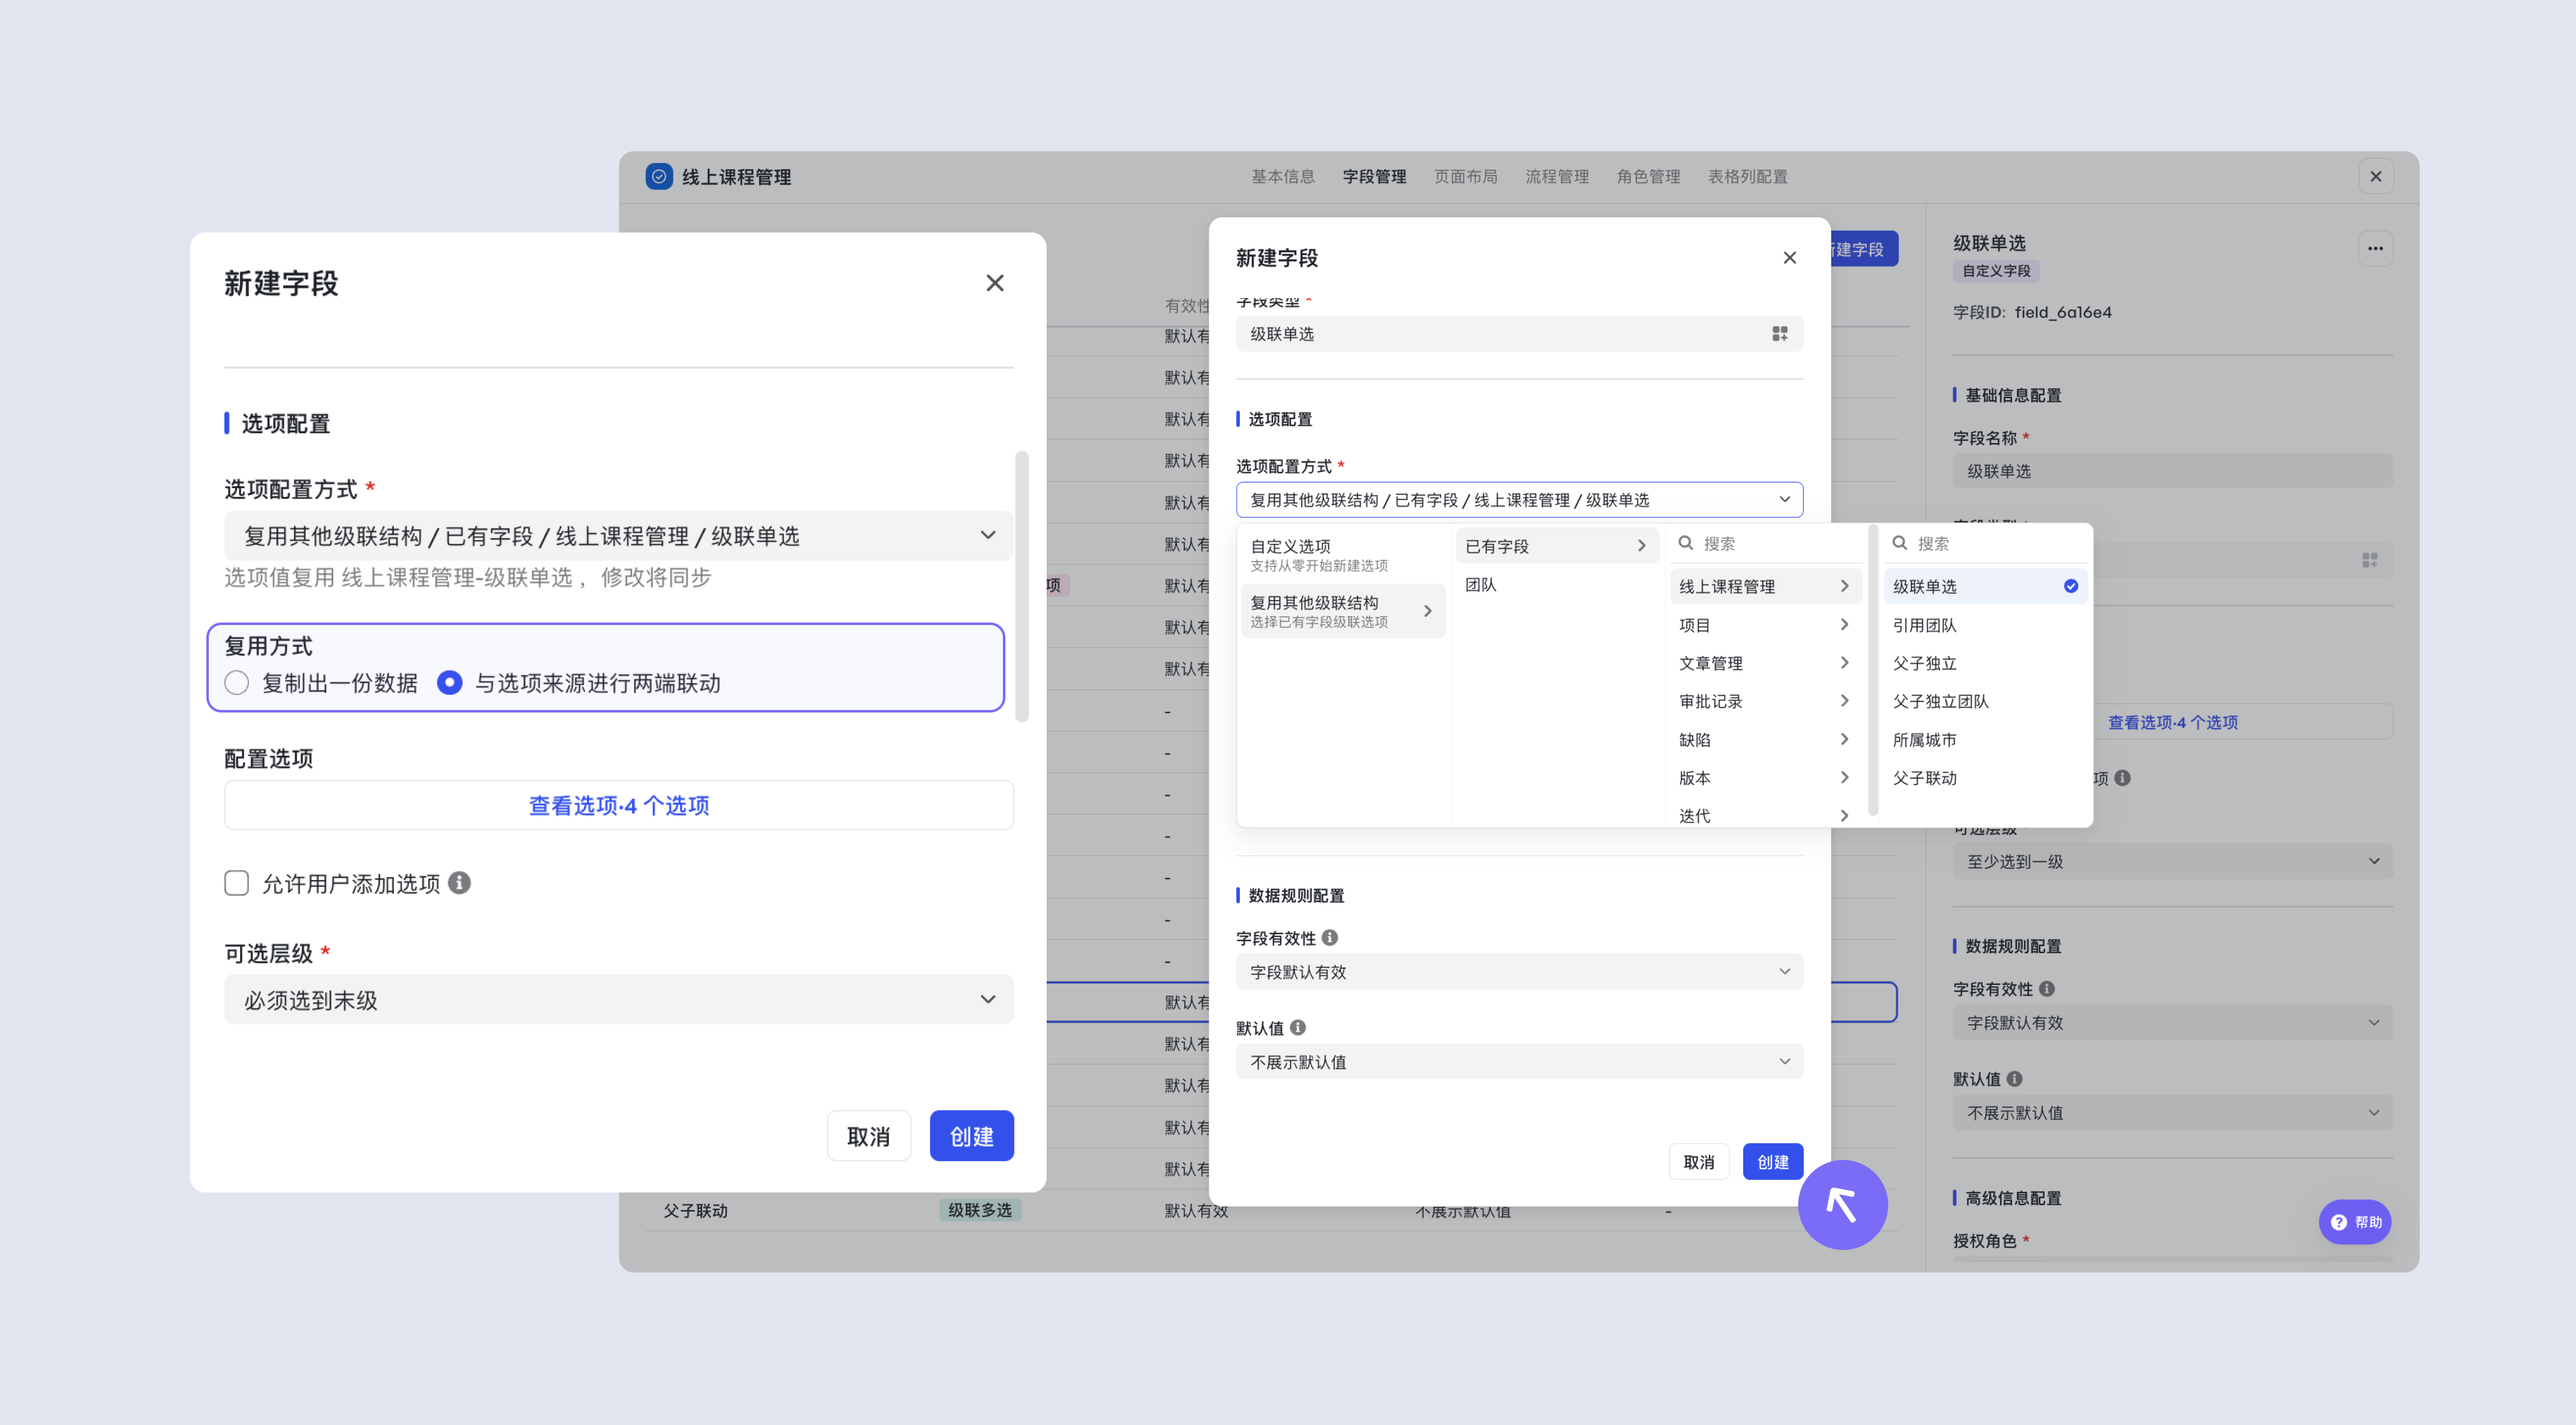
Task: Switch to the 流程管理 tab
Action: click(x=1557, y=177)
